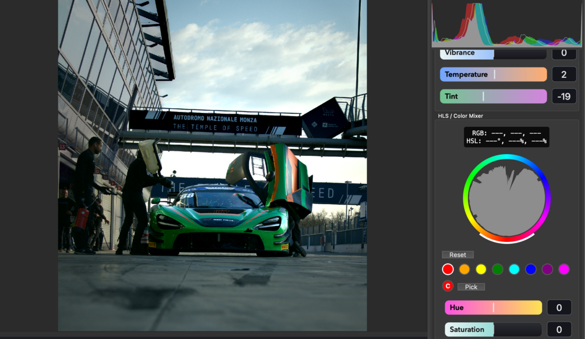Select the magenta color swatch
Viewport: 585px width, 339px height.
click(563, 269)
